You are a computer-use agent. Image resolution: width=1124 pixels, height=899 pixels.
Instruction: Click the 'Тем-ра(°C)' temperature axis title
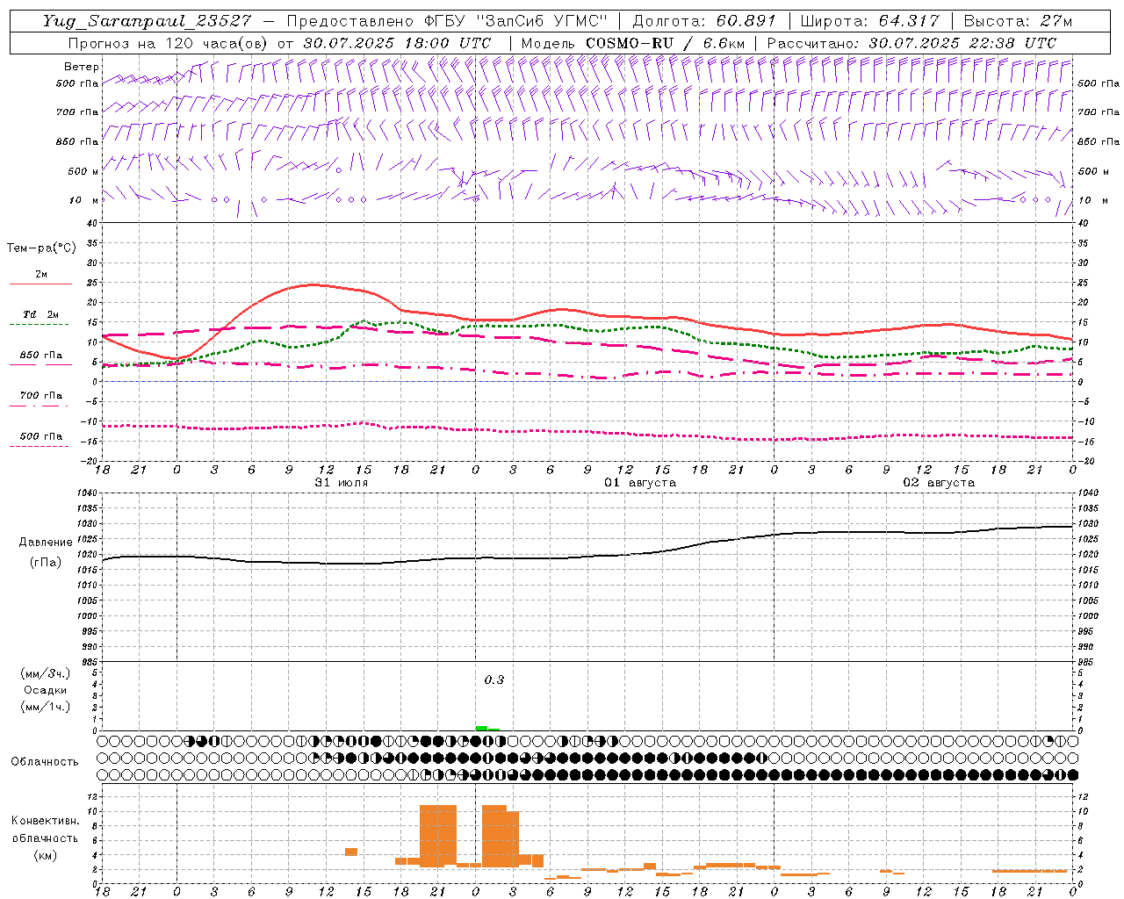[41, 248]
